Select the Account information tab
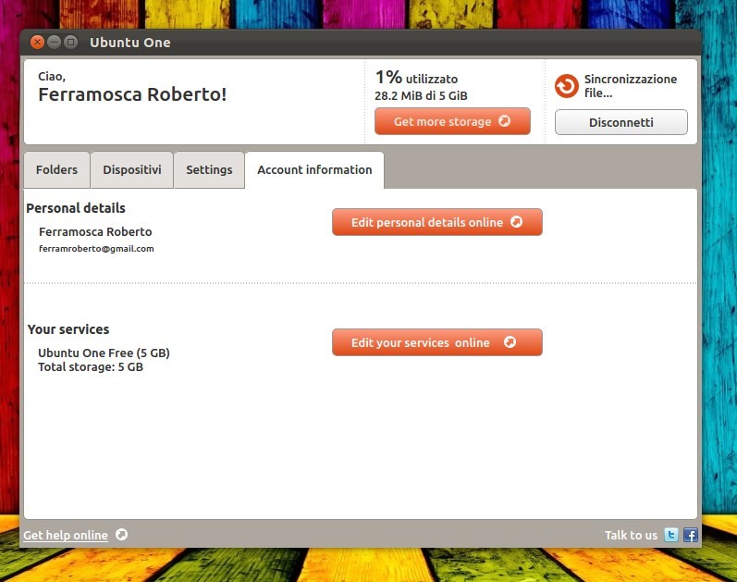Viewport: 737px width, 582px height. 314,170
